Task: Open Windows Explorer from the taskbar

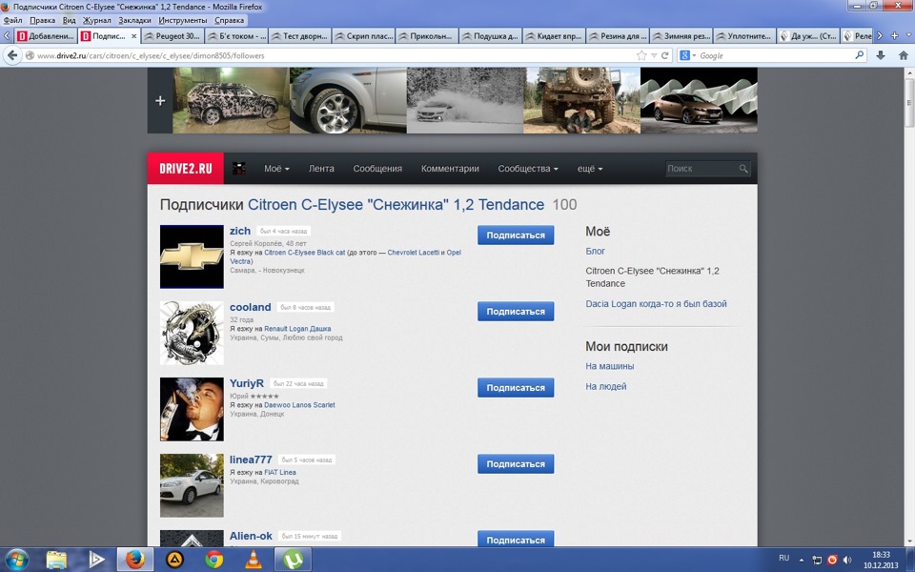Action: coord(56,560)
